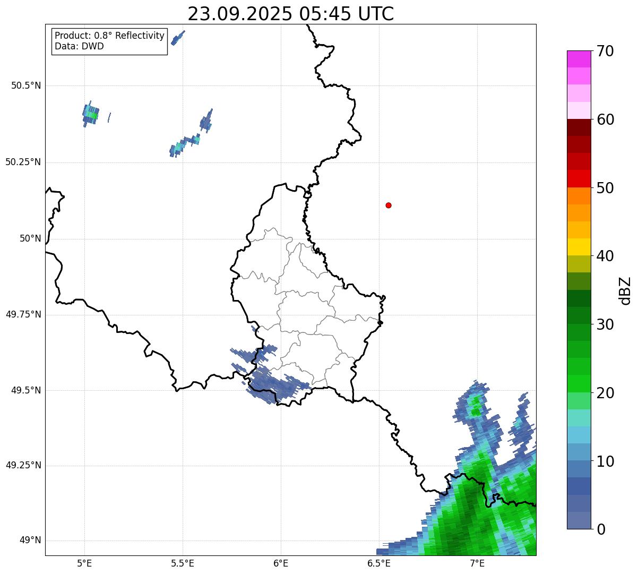
Task: Click the colorbar tick label 40
Action: pos(605,256)
